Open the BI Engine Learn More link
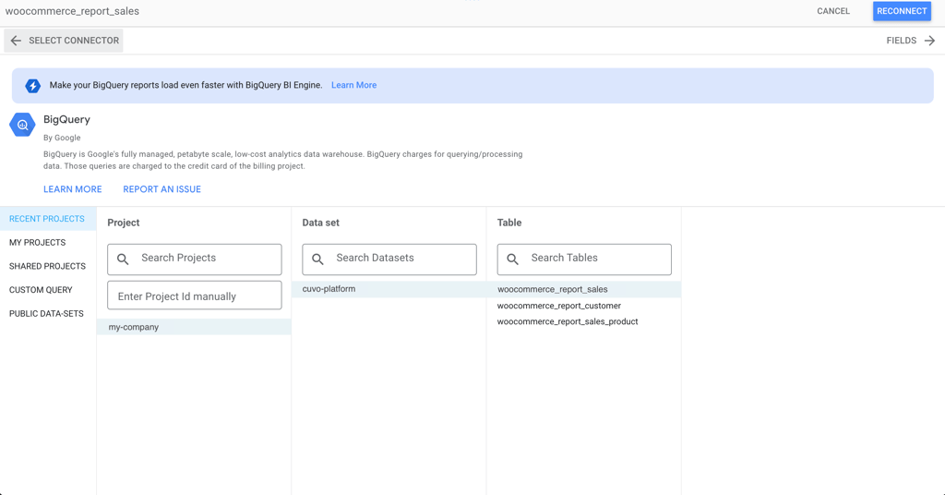The height and width of the screenshot is (495, 945). (353, 85)
